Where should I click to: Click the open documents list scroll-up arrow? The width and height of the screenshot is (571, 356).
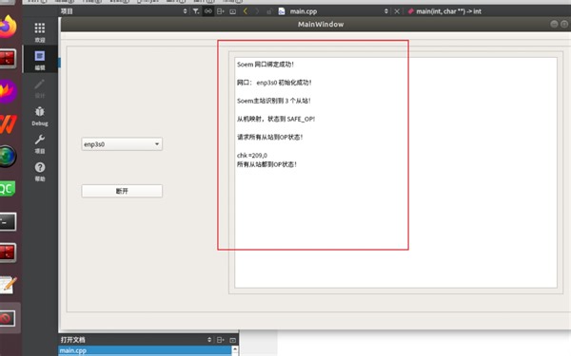(x=235, y=349)
